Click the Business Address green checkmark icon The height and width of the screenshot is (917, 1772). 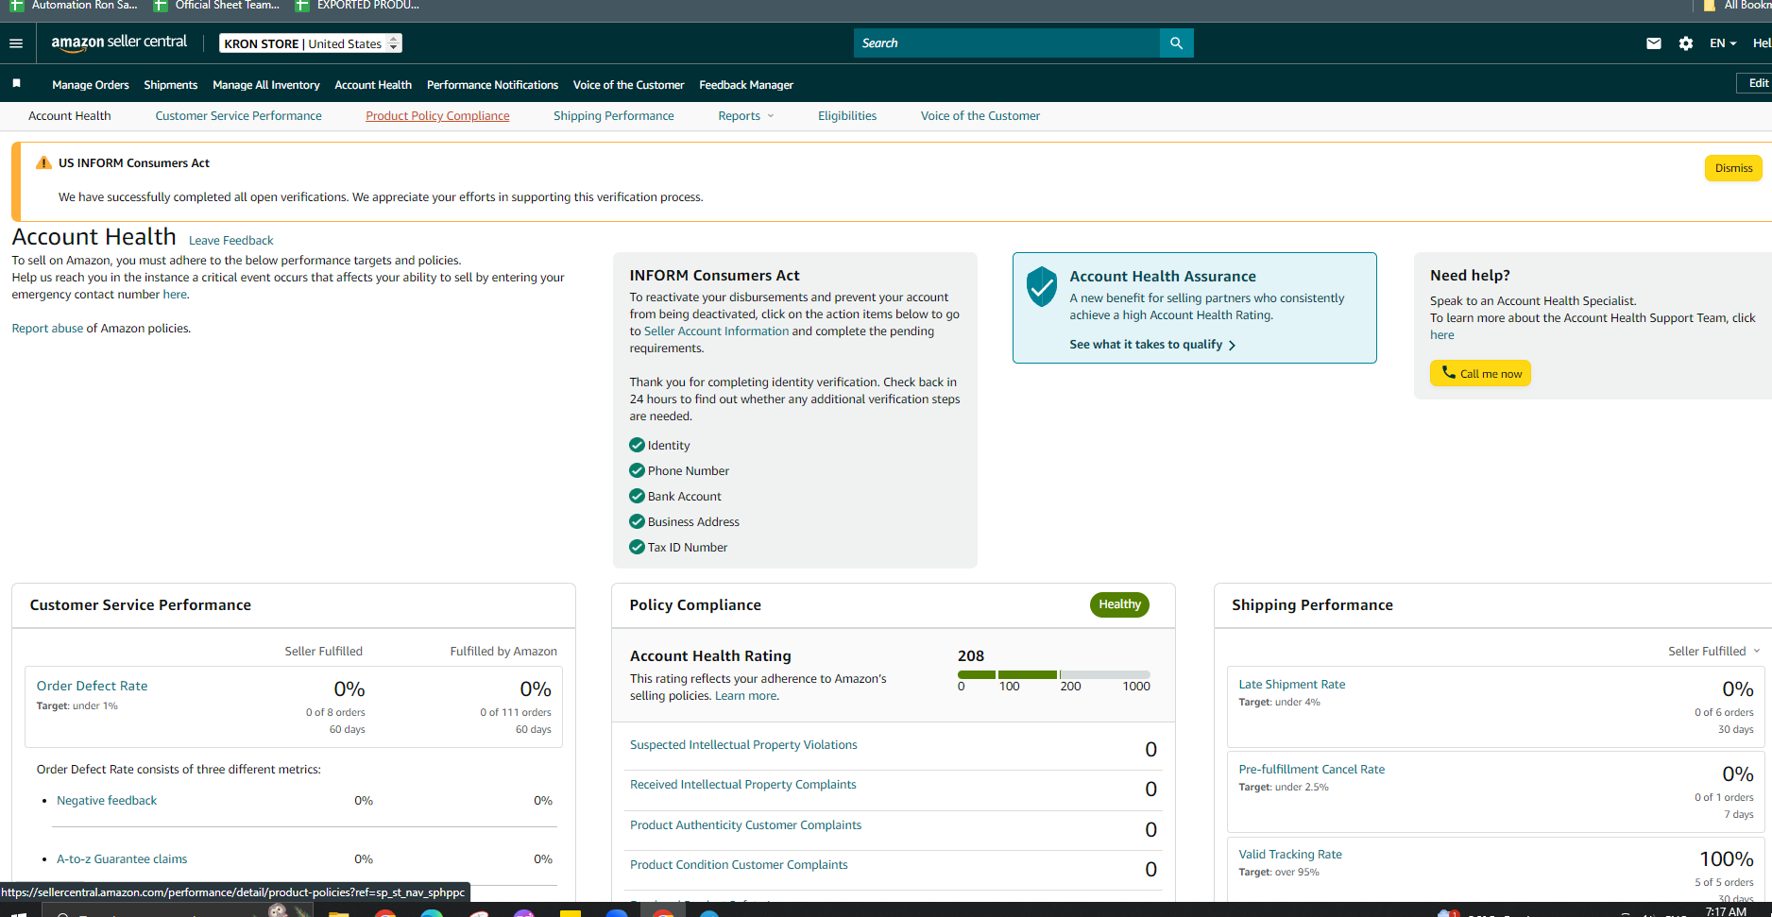click(637, 521)
